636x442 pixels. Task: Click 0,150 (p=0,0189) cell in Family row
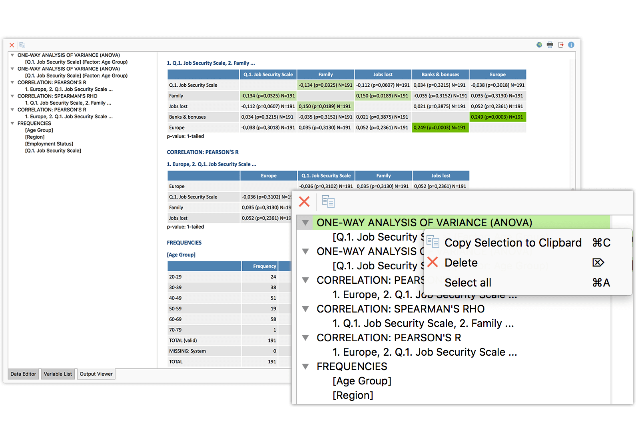(383, 96)
